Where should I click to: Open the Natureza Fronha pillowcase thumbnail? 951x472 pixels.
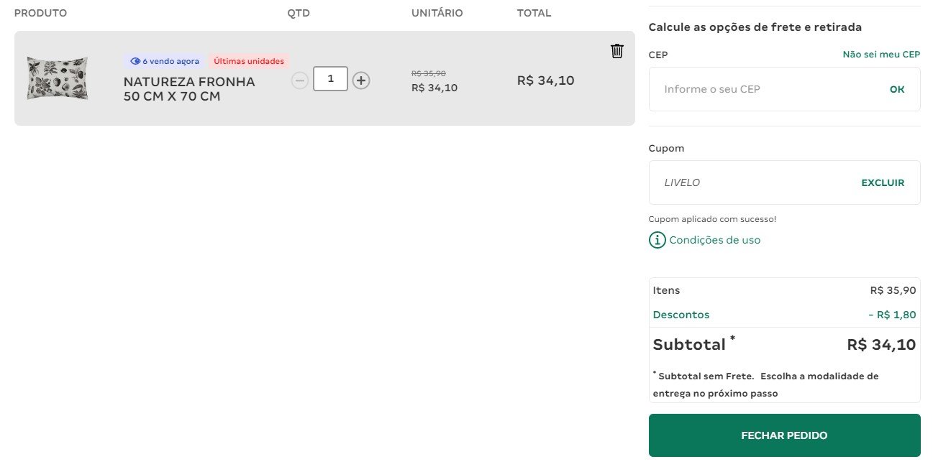tap(58, 78)
